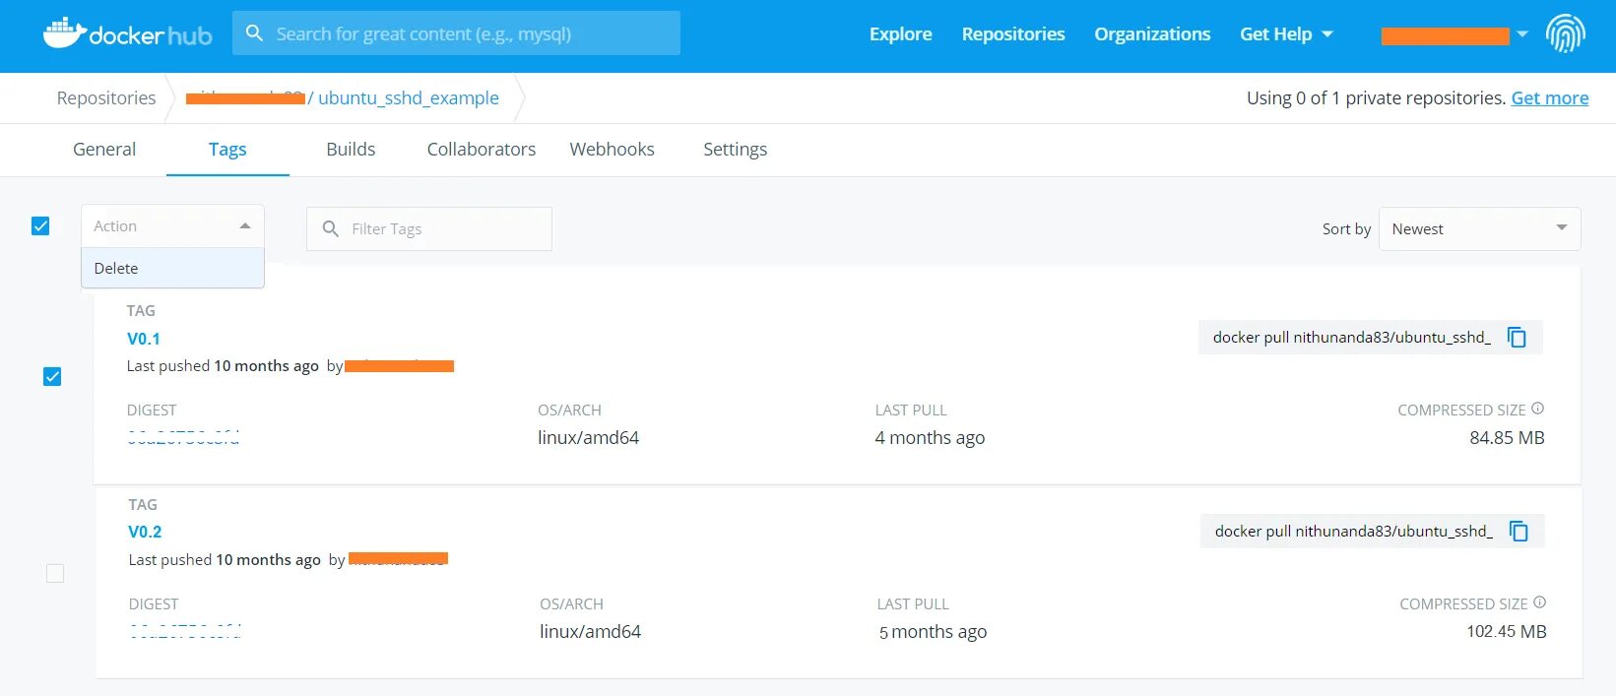Choose Delete from the Action menu
Screen dimensions: 1616x696
pos(172,268)
